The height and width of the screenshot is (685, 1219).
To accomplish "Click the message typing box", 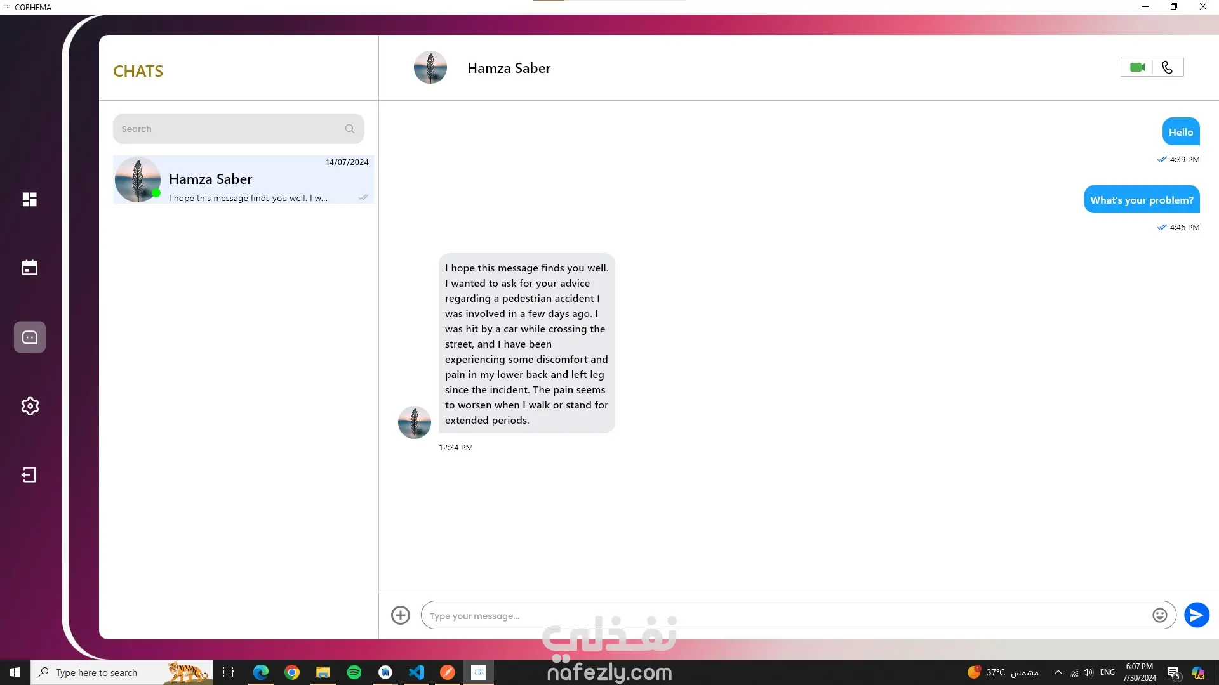I will point(781,615).
